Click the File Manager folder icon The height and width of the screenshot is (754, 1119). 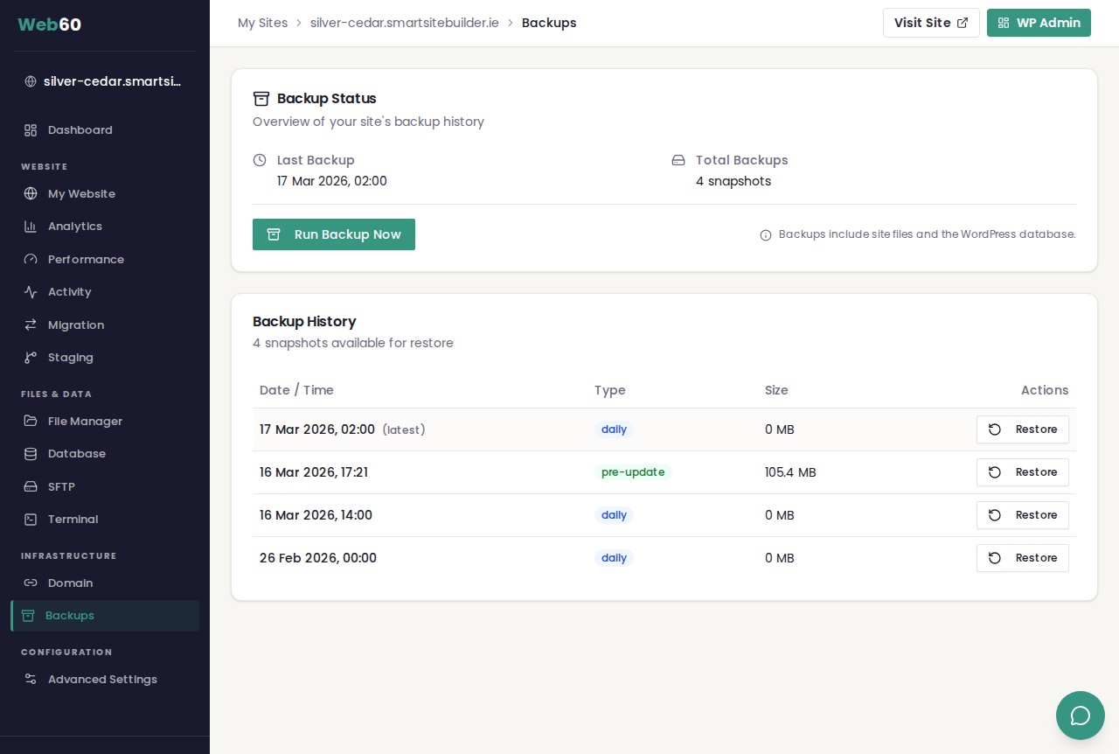pos(31,422)
